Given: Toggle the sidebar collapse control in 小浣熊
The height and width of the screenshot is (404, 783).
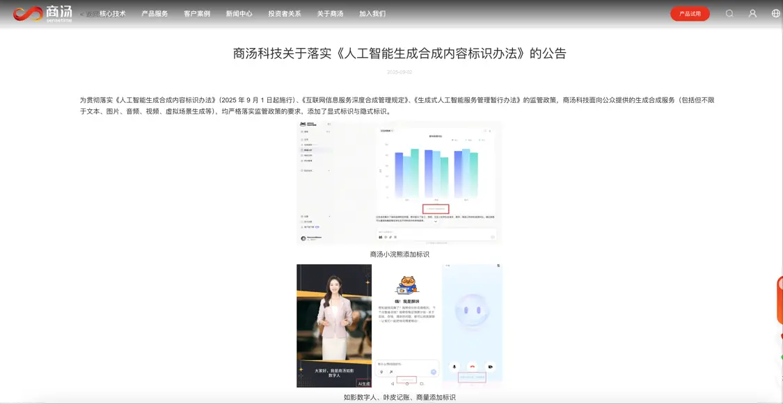Looking at the screenshot, I should tap(329, 123).
